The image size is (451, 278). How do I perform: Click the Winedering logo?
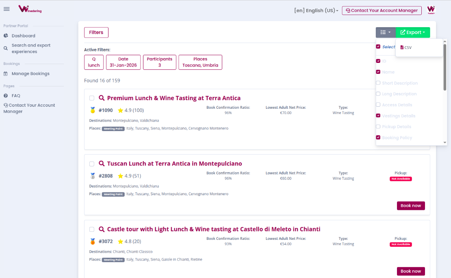pos(30,9)
